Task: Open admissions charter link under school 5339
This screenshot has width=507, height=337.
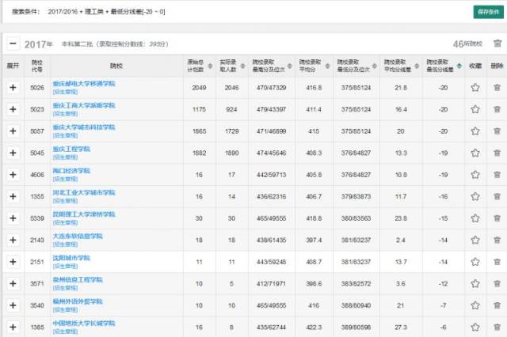Action: click(x=65, y=223)
